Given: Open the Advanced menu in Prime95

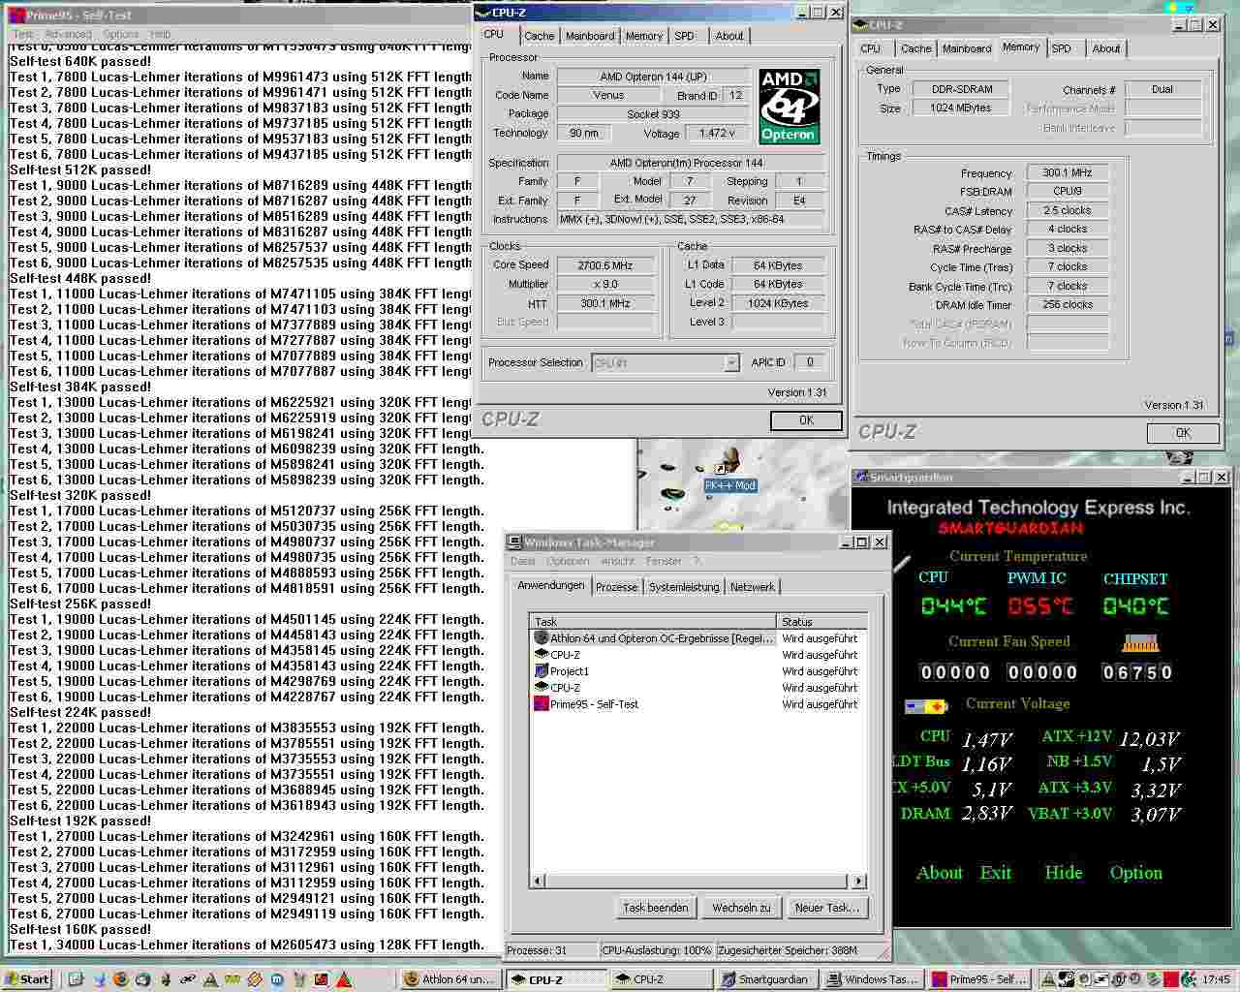Looking at the screenshot, I should point(68,34).
